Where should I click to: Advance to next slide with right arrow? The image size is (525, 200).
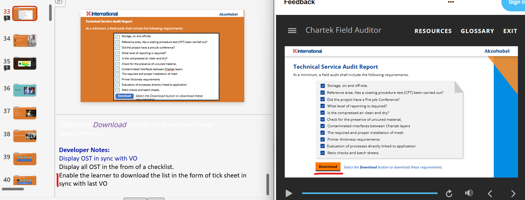tap(513, 193)
